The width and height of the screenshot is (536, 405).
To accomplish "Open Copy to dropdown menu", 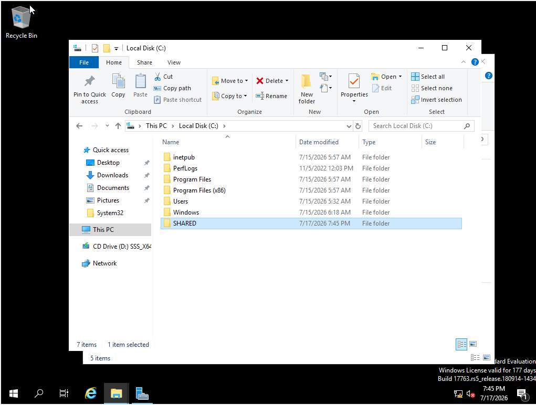I will [x=229, y=96].
